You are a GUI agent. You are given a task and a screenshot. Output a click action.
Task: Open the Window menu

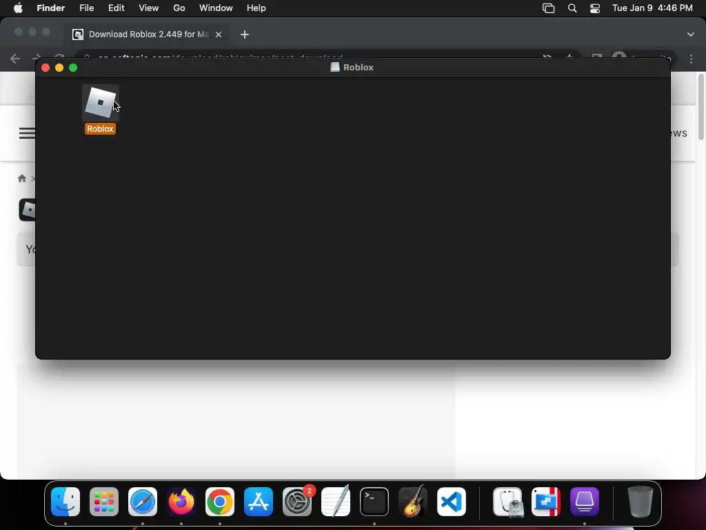point(216,8)
